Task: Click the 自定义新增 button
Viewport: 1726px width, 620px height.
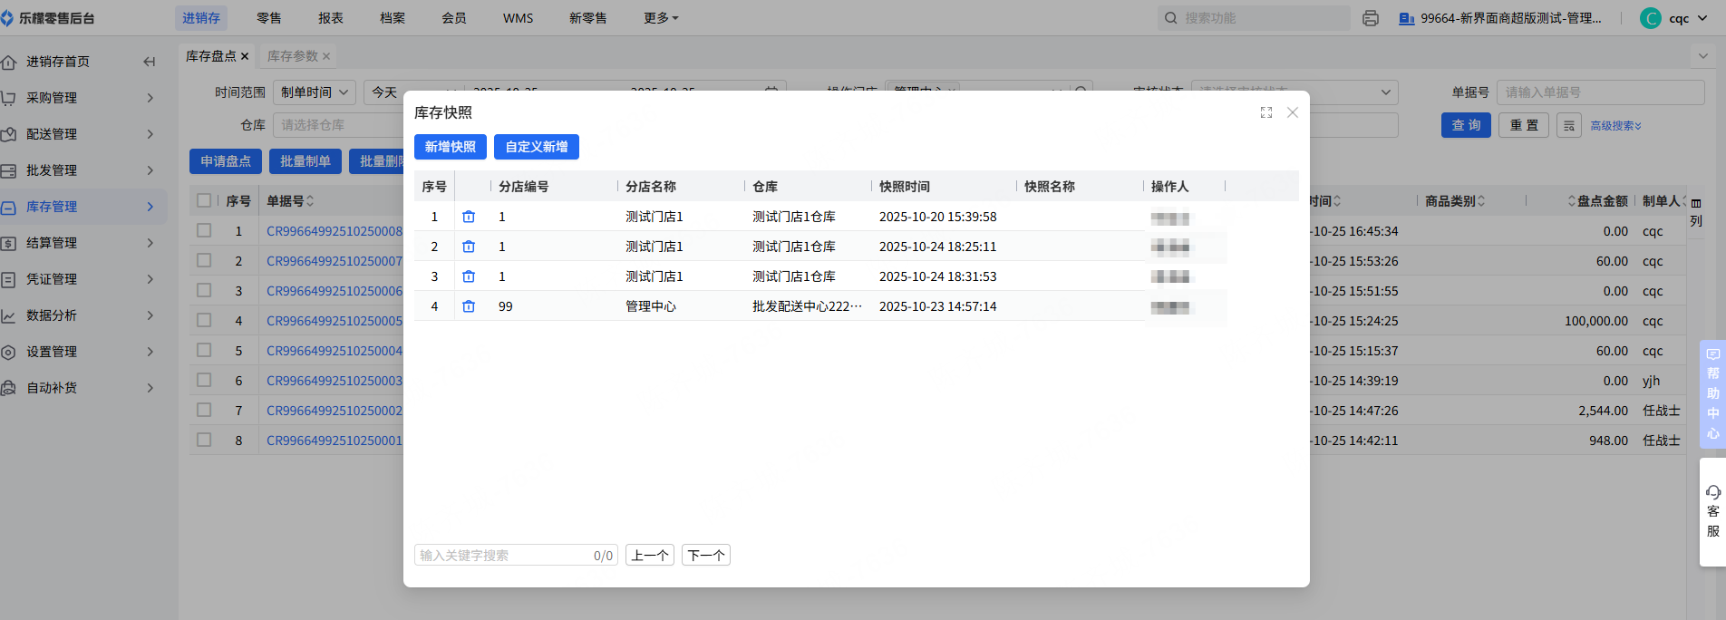Action: (537, 147)
